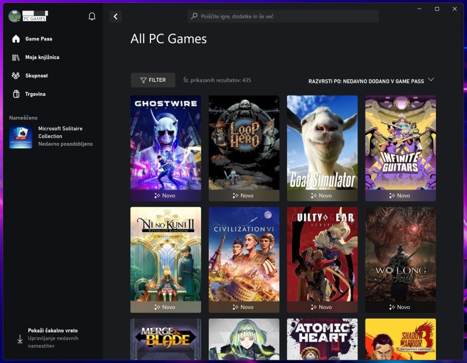Open the Game Pass menu item
This screenshot has width=467, height=363.
39,39
